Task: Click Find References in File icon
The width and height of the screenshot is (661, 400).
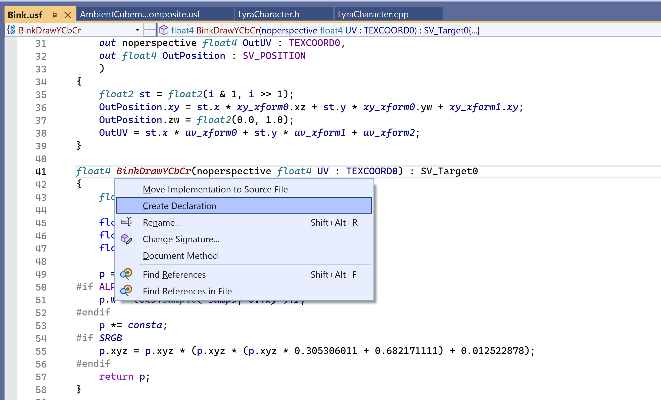Action: (x=126, y=291)
